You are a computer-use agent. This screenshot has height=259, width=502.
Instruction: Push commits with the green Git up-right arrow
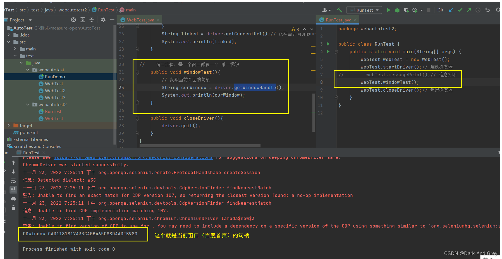(x=469, y=10)
